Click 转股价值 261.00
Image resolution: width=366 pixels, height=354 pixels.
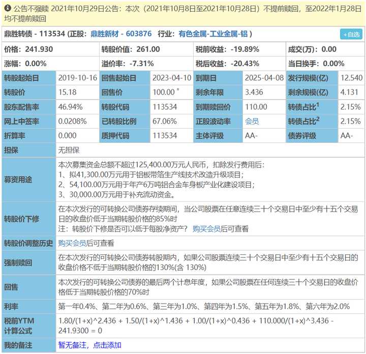point(131,49)
